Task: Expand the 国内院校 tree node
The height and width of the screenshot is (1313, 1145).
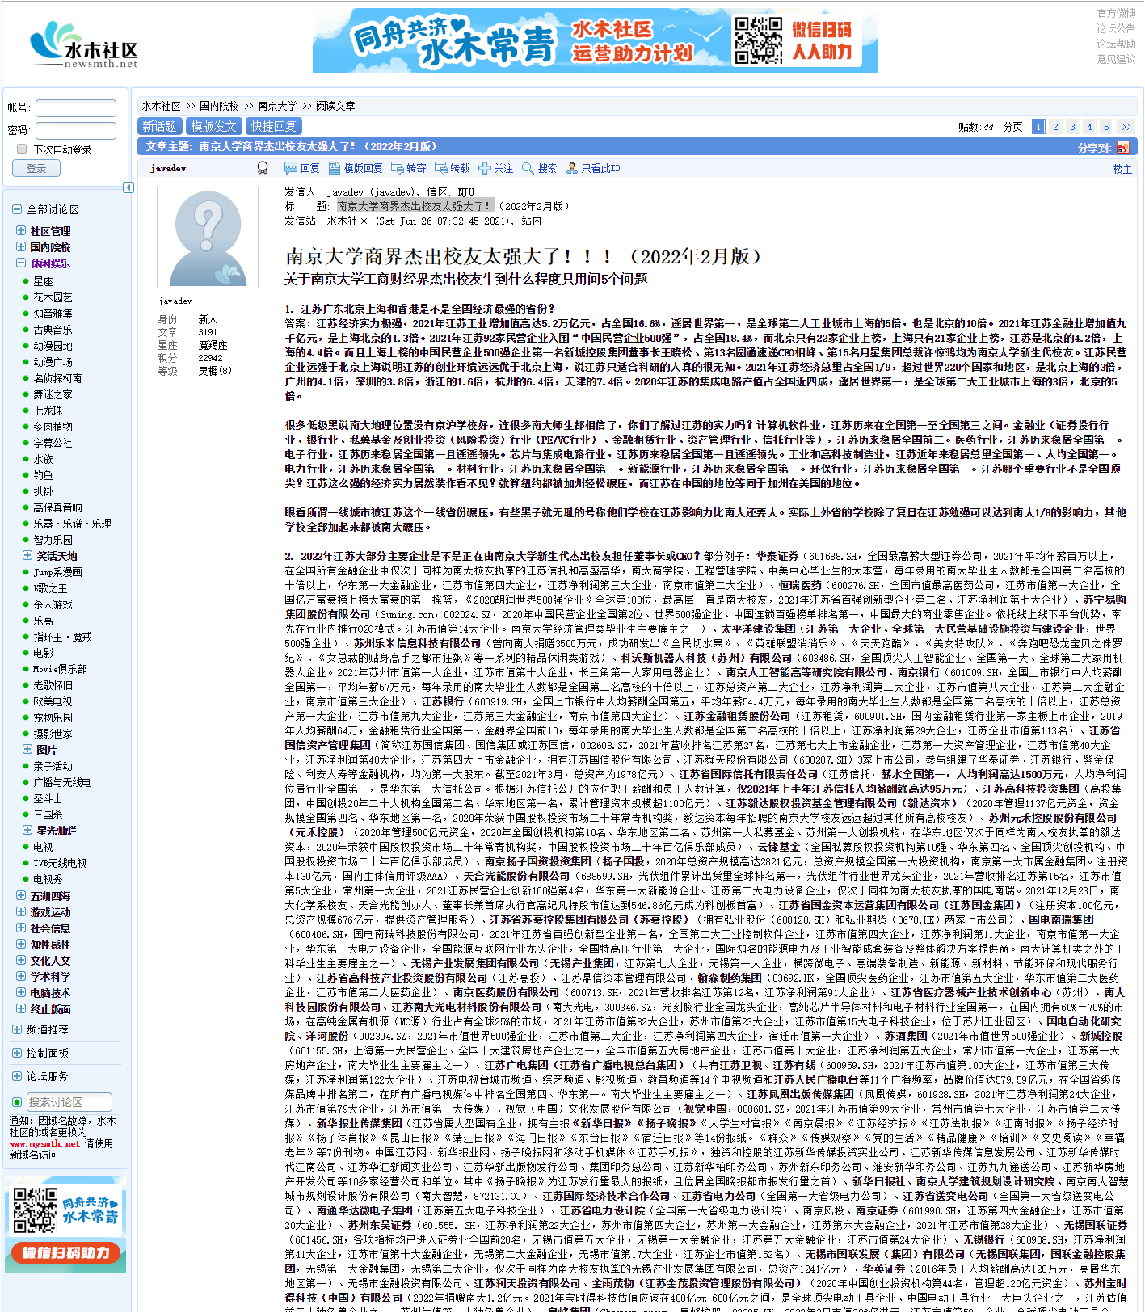Action: (x=21, y=246)
